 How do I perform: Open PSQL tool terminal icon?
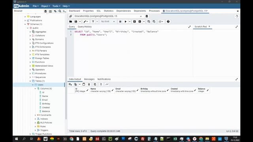click(x=64, y=11)
